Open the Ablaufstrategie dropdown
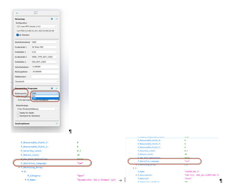Screen dimensions: 235x193 [37, 109]
